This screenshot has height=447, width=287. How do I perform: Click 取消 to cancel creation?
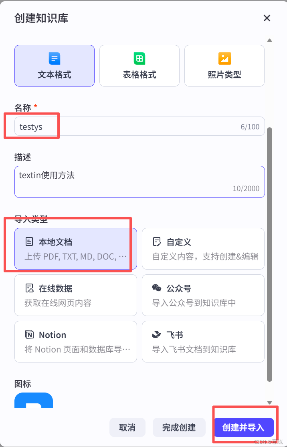127,427
